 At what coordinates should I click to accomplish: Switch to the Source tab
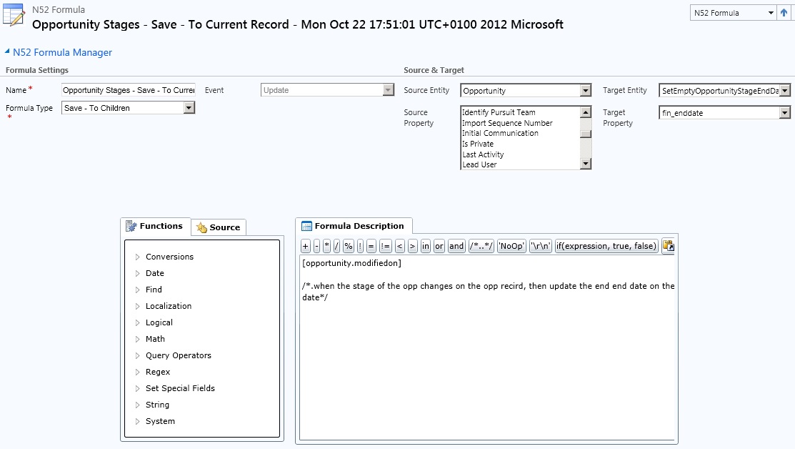pyautogui.click(x=219, y=227)
